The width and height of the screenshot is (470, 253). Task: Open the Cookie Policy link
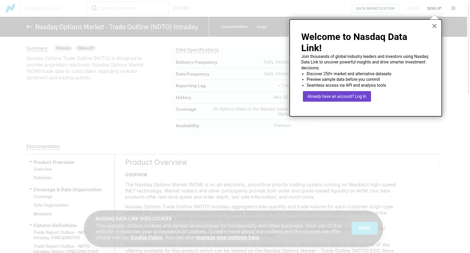click(147, 237)
